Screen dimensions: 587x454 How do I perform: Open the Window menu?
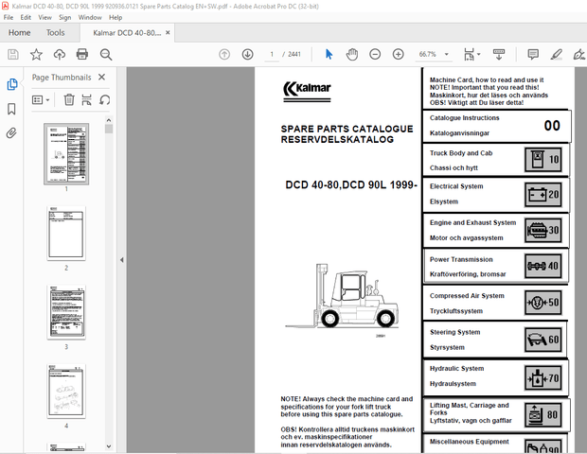tap(90, 18)
